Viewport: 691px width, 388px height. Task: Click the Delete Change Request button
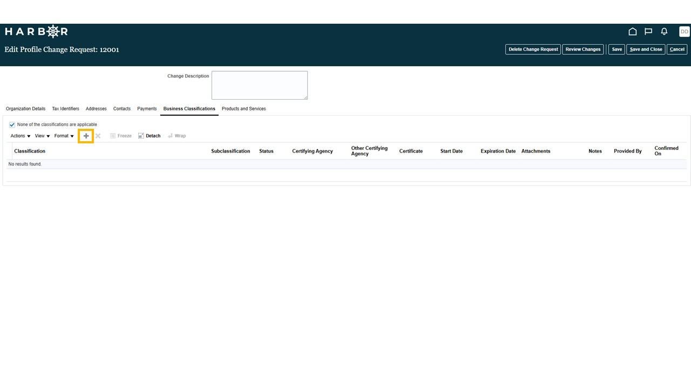coord(533,49)
